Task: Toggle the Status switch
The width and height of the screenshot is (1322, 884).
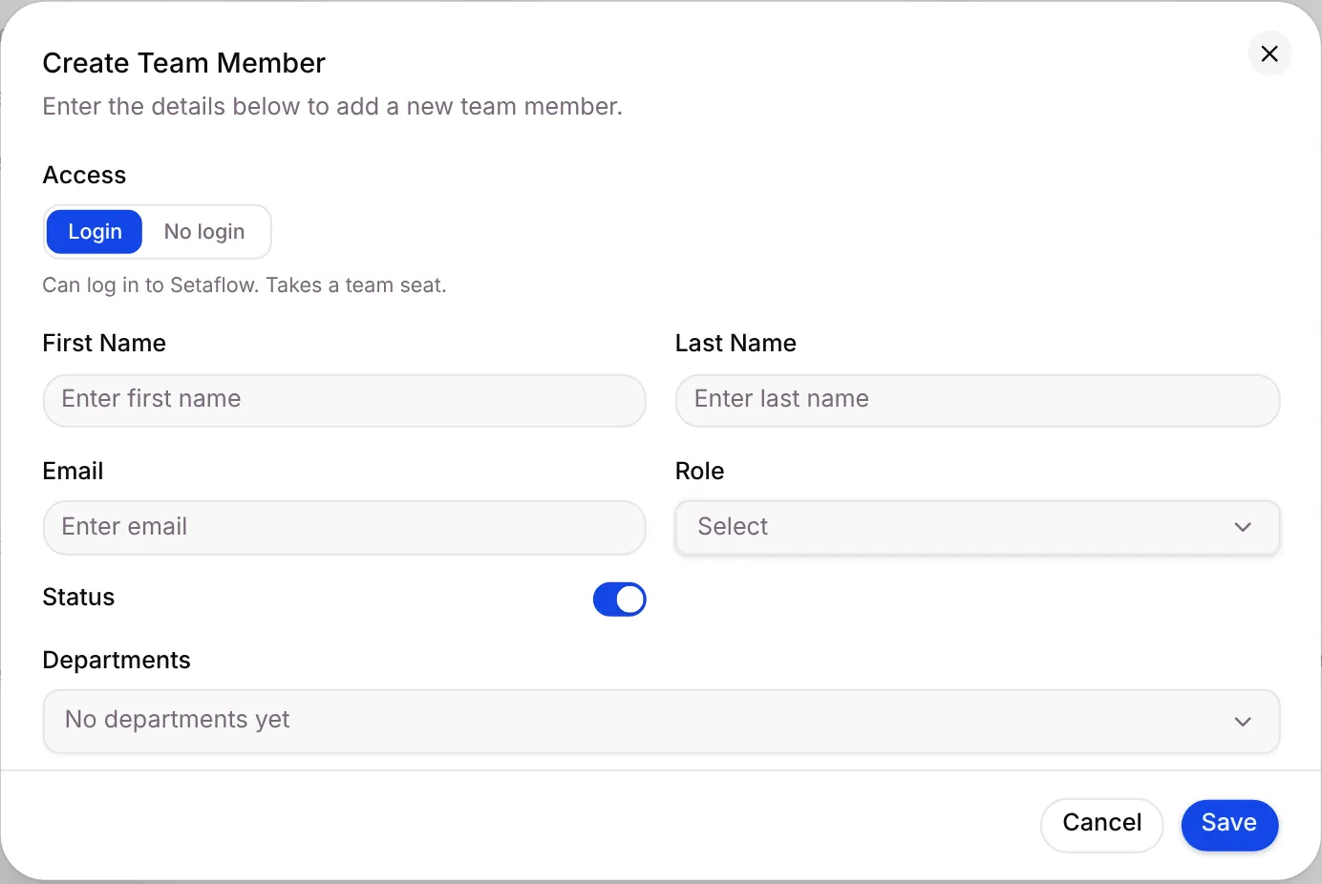Action: (620, 600)
